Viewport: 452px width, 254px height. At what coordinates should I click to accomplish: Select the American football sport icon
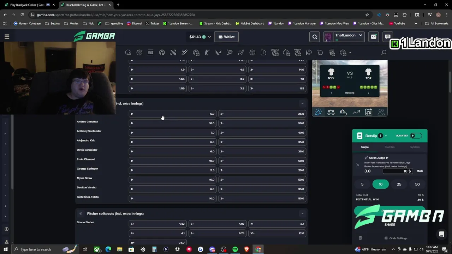(128, 53)
